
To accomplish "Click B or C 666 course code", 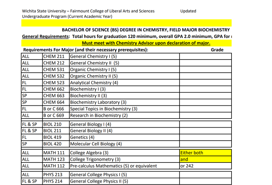I will (54, 109).
